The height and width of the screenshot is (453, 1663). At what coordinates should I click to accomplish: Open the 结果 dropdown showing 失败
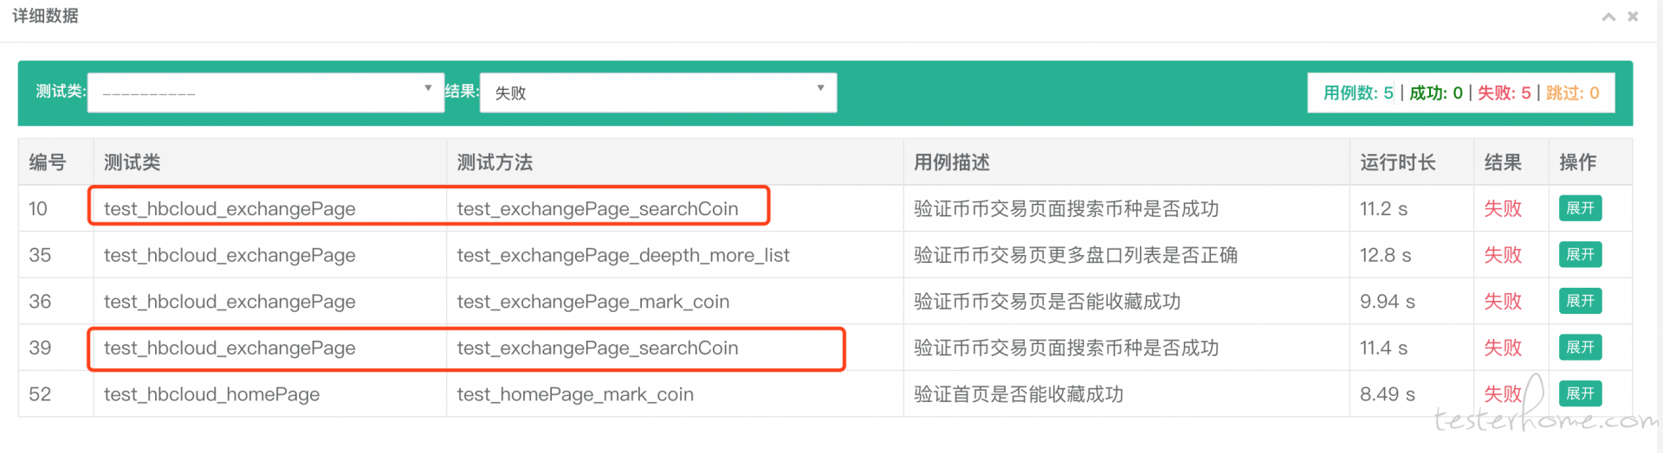pyautogui.click(x=658, y=93)
